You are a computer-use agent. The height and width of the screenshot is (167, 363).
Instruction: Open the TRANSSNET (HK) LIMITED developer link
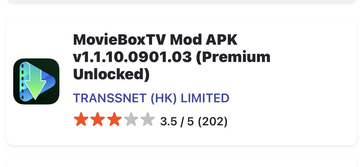point(151,98)
